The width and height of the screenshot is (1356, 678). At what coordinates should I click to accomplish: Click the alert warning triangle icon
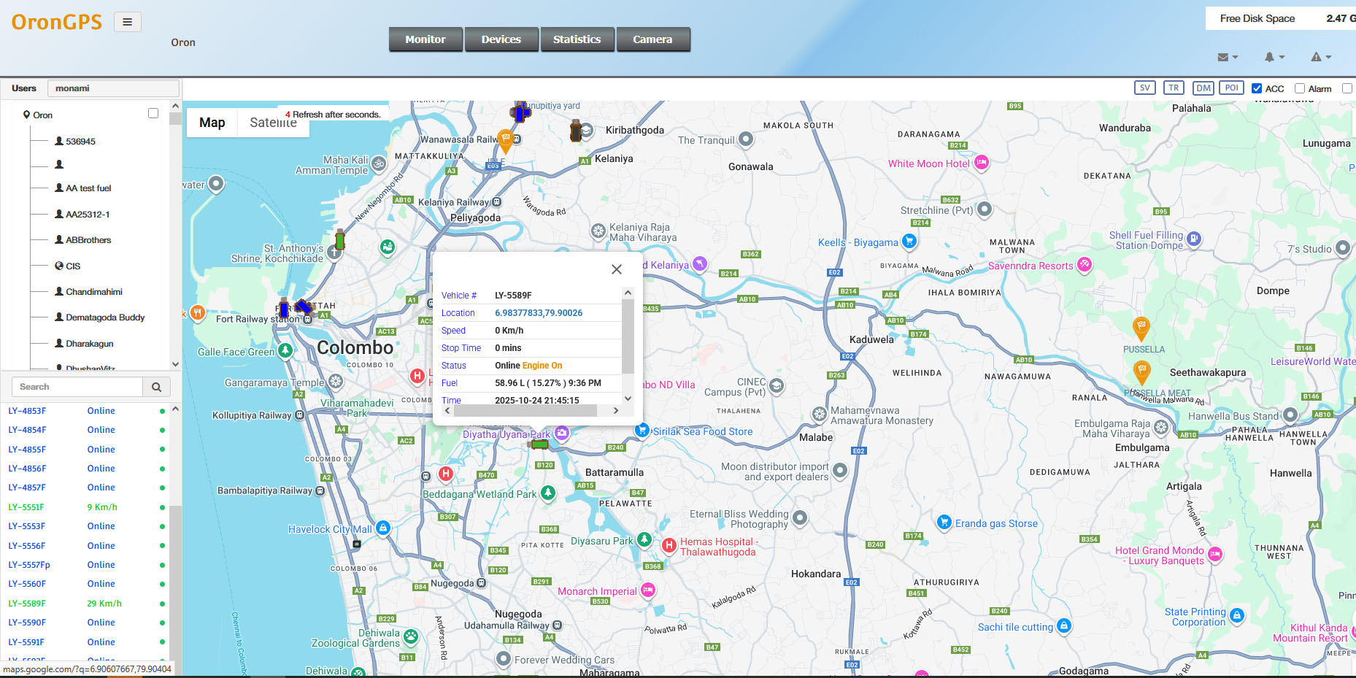click(x=1317, y=57)
